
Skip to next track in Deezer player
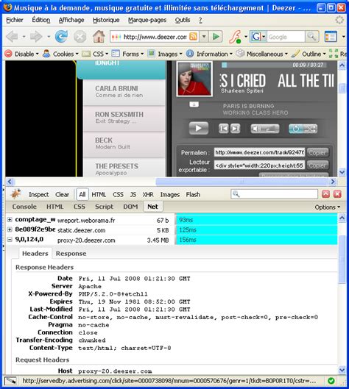235,129
